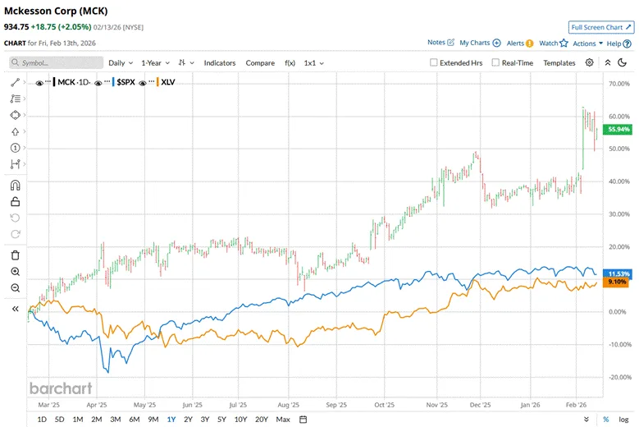Select the trend line drawing tool
639x427 pixels.
[15, 83]
